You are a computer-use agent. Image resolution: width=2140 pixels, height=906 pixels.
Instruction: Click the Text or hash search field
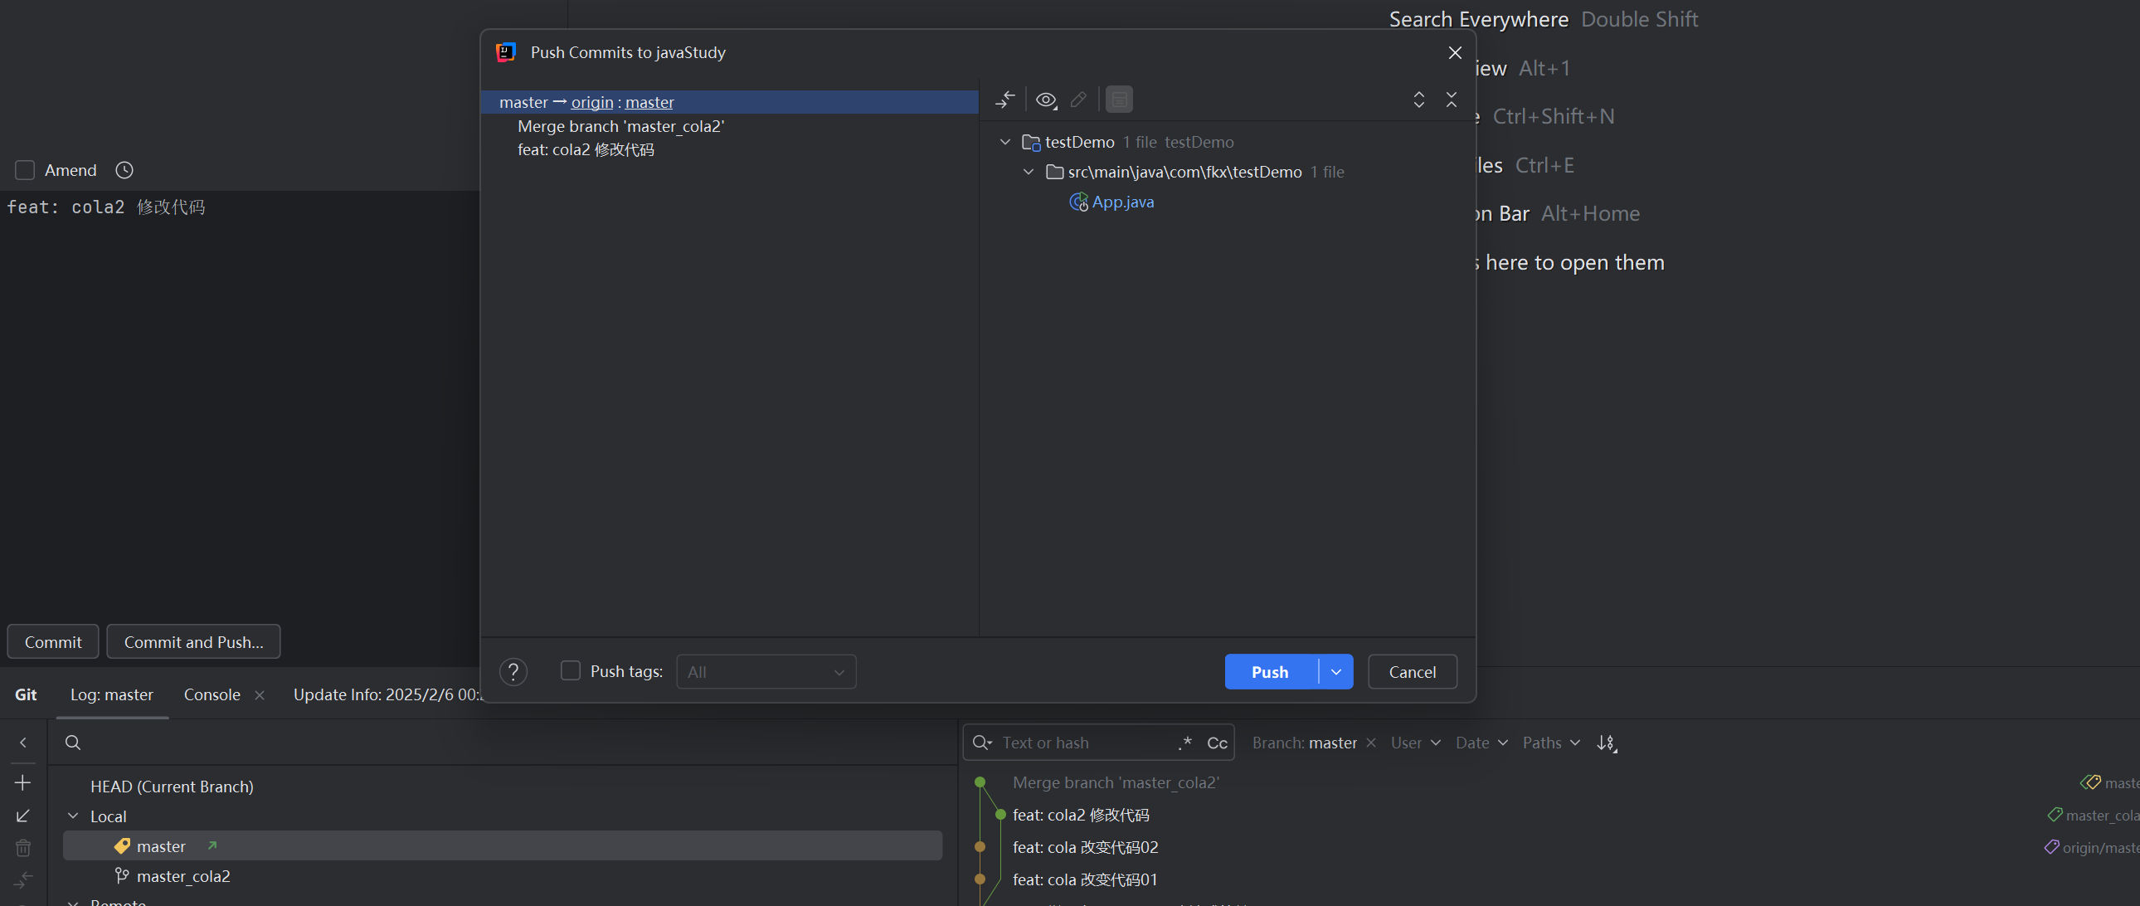pos(1087,743)
